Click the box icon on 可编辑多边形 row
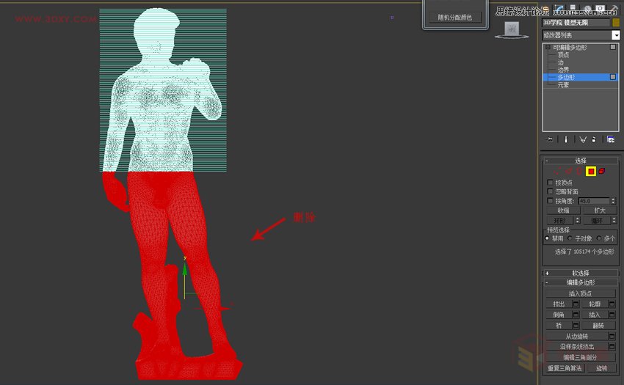 613,47
